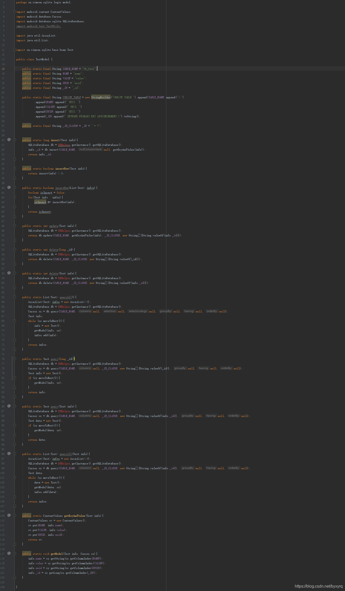This screenshot has height=591, width=345.
Task: Click the @ gutter icon beside queryAll(Test info)
Action: point(9,453)
